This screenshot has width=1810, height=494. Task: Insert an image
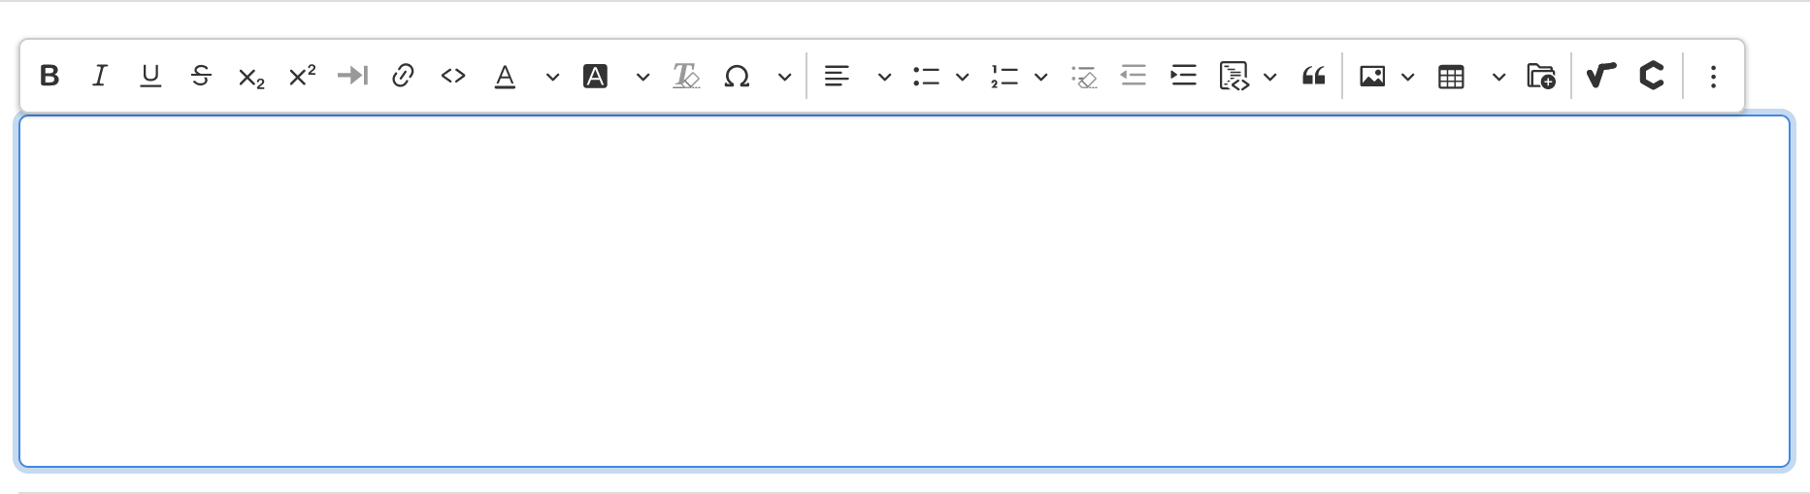pyautogui.click(x=1372, y=76)
